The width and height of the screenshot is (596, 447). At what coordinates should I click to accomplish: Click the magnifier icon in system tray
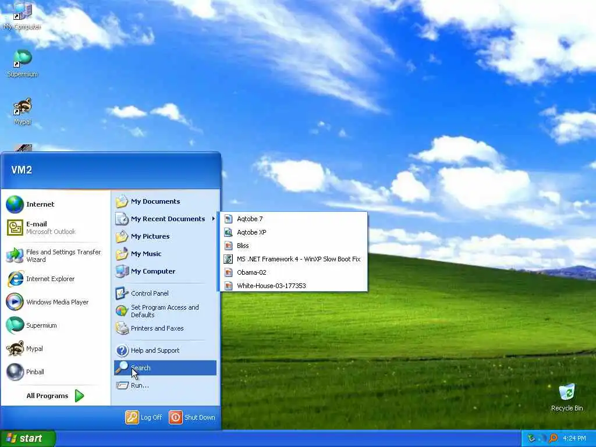(x=554, y=438)
